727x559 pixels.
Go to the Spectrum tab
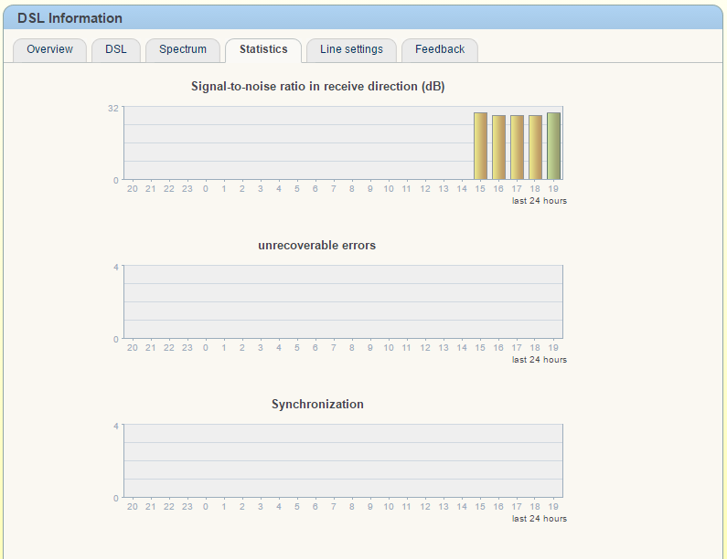click(183, 49)
